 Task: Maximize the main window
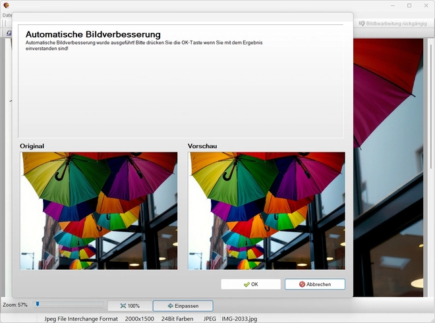click(409, 5)
